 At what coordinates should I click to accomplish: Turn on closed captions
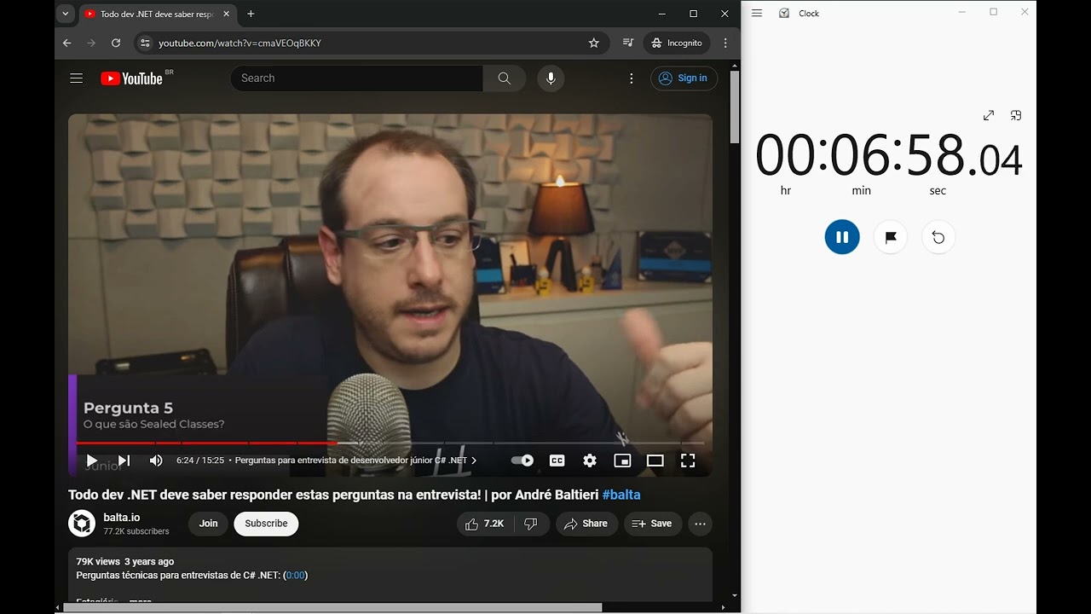[557, 460]
